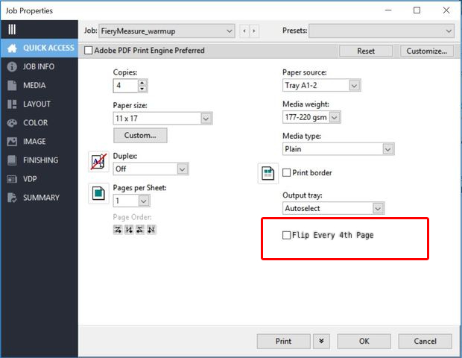Click the Pages per Sheet illustration icon
This screenshot has height=358, width=462.
coord(98,194)
